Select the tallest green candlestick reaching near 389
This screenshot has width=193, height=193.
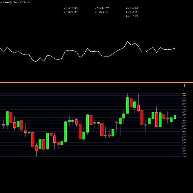click(x=127, y=105)
